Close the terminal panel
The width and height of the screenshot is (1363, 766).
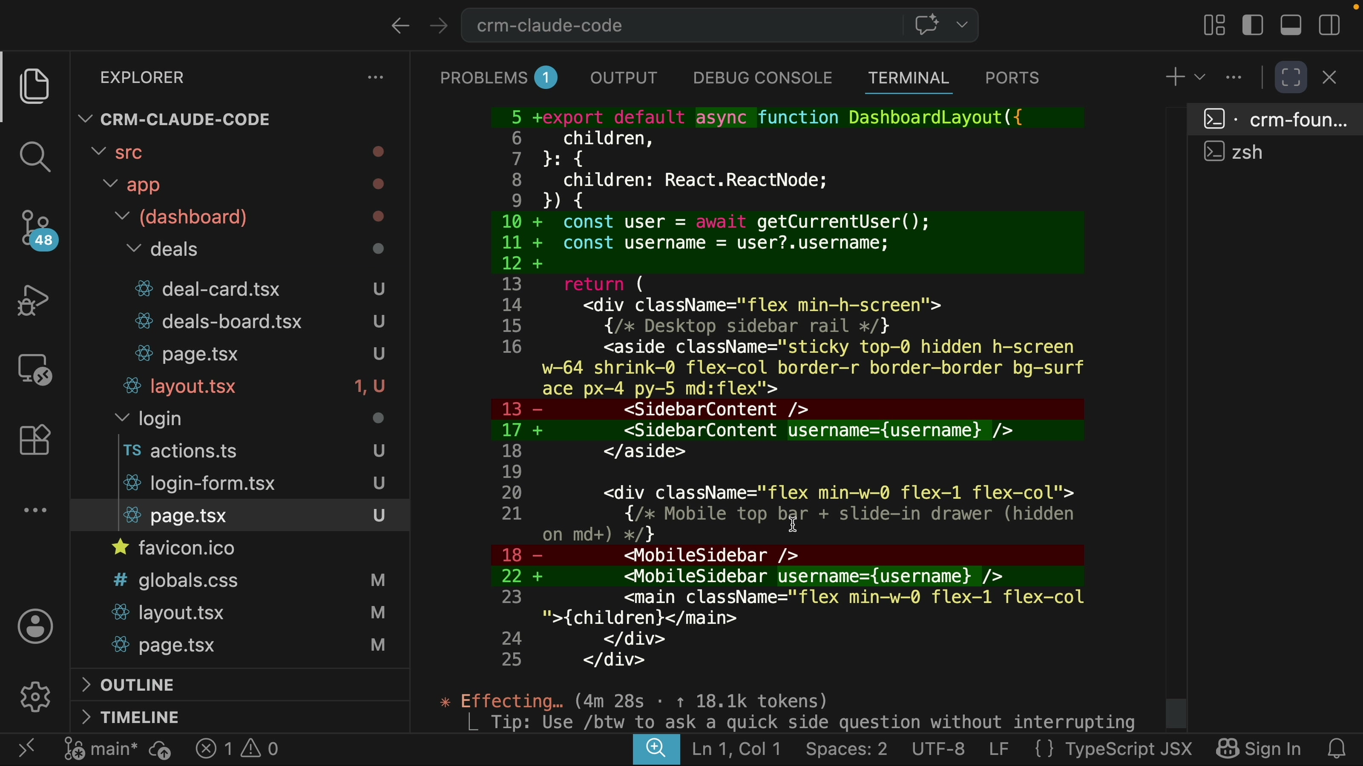1329,77
